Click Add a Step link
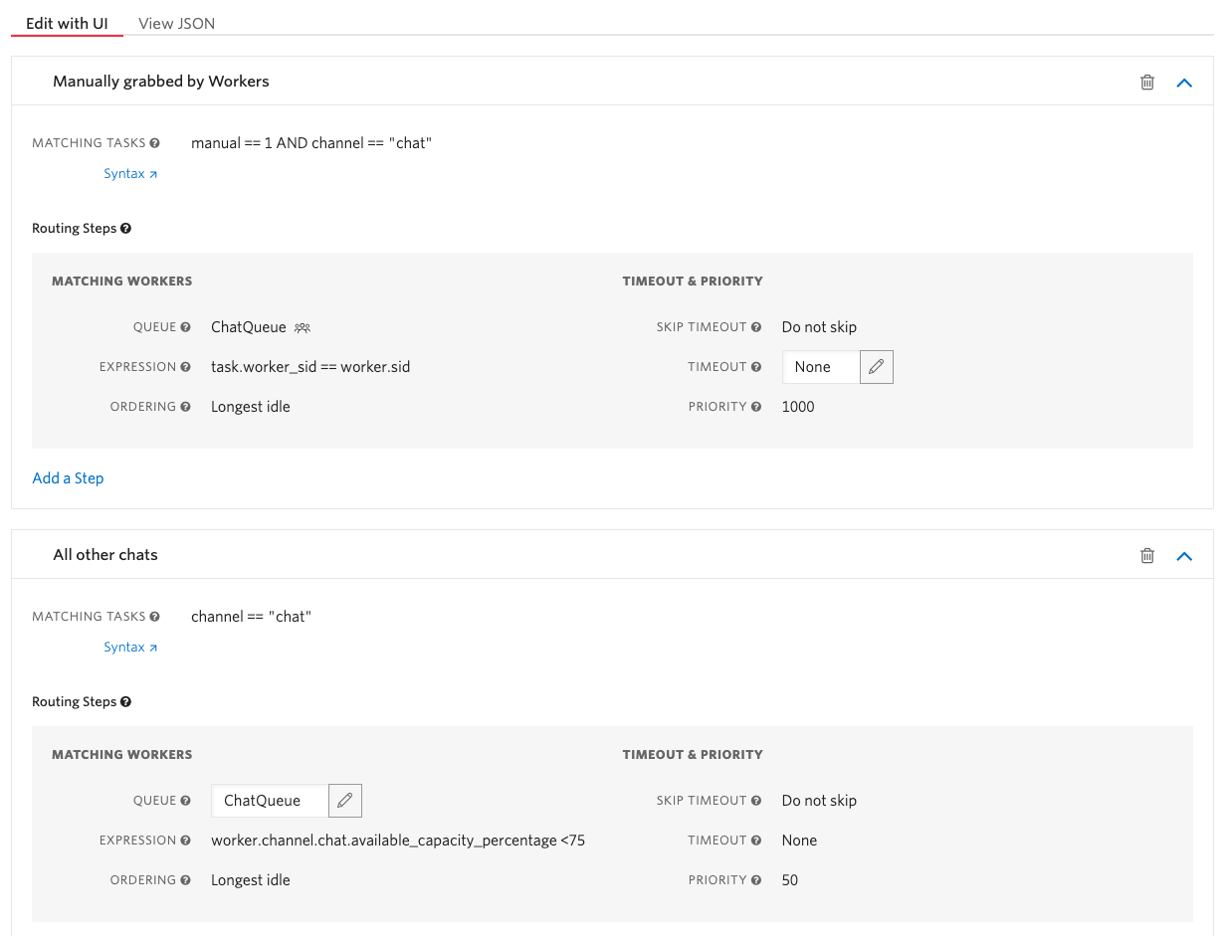 [68, 477]
